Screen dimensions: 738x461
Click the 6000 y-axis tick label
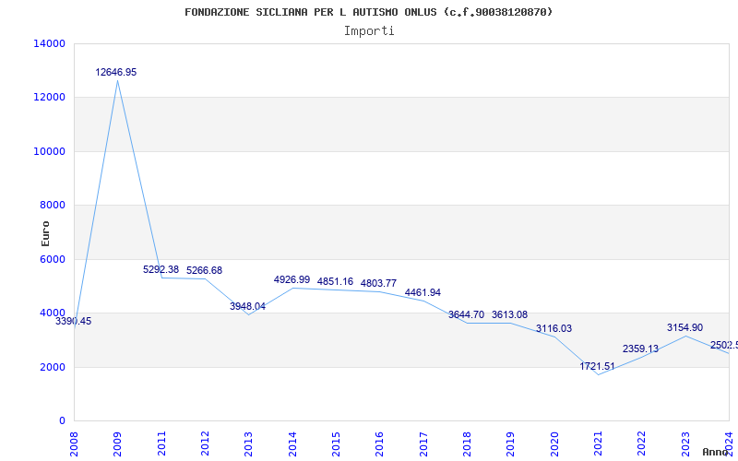[x=53, y=259]
